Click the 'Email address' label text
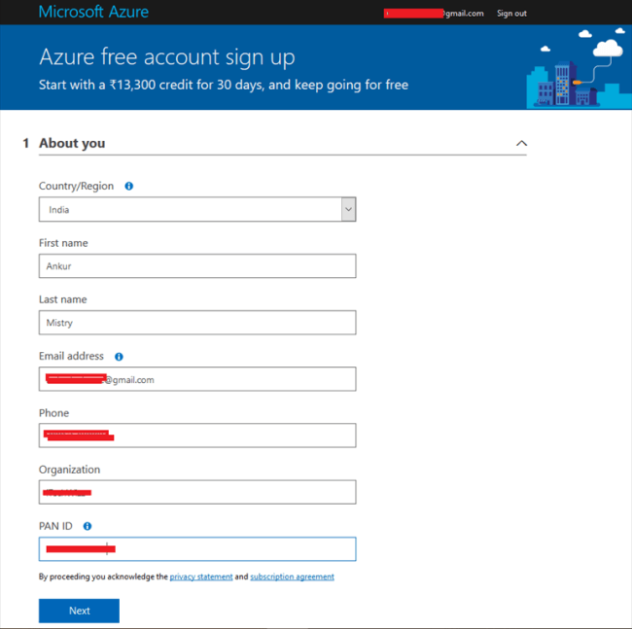The height and width of the screenshot is (629, 632). tap(71, 356)
